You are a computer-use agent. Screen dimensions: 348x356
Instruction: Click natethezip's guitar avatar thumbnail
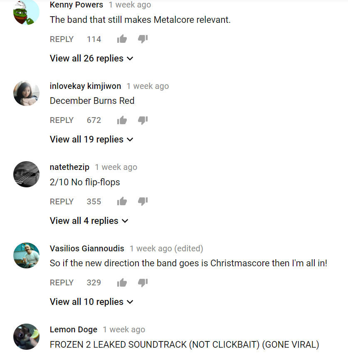coord(26,174)
